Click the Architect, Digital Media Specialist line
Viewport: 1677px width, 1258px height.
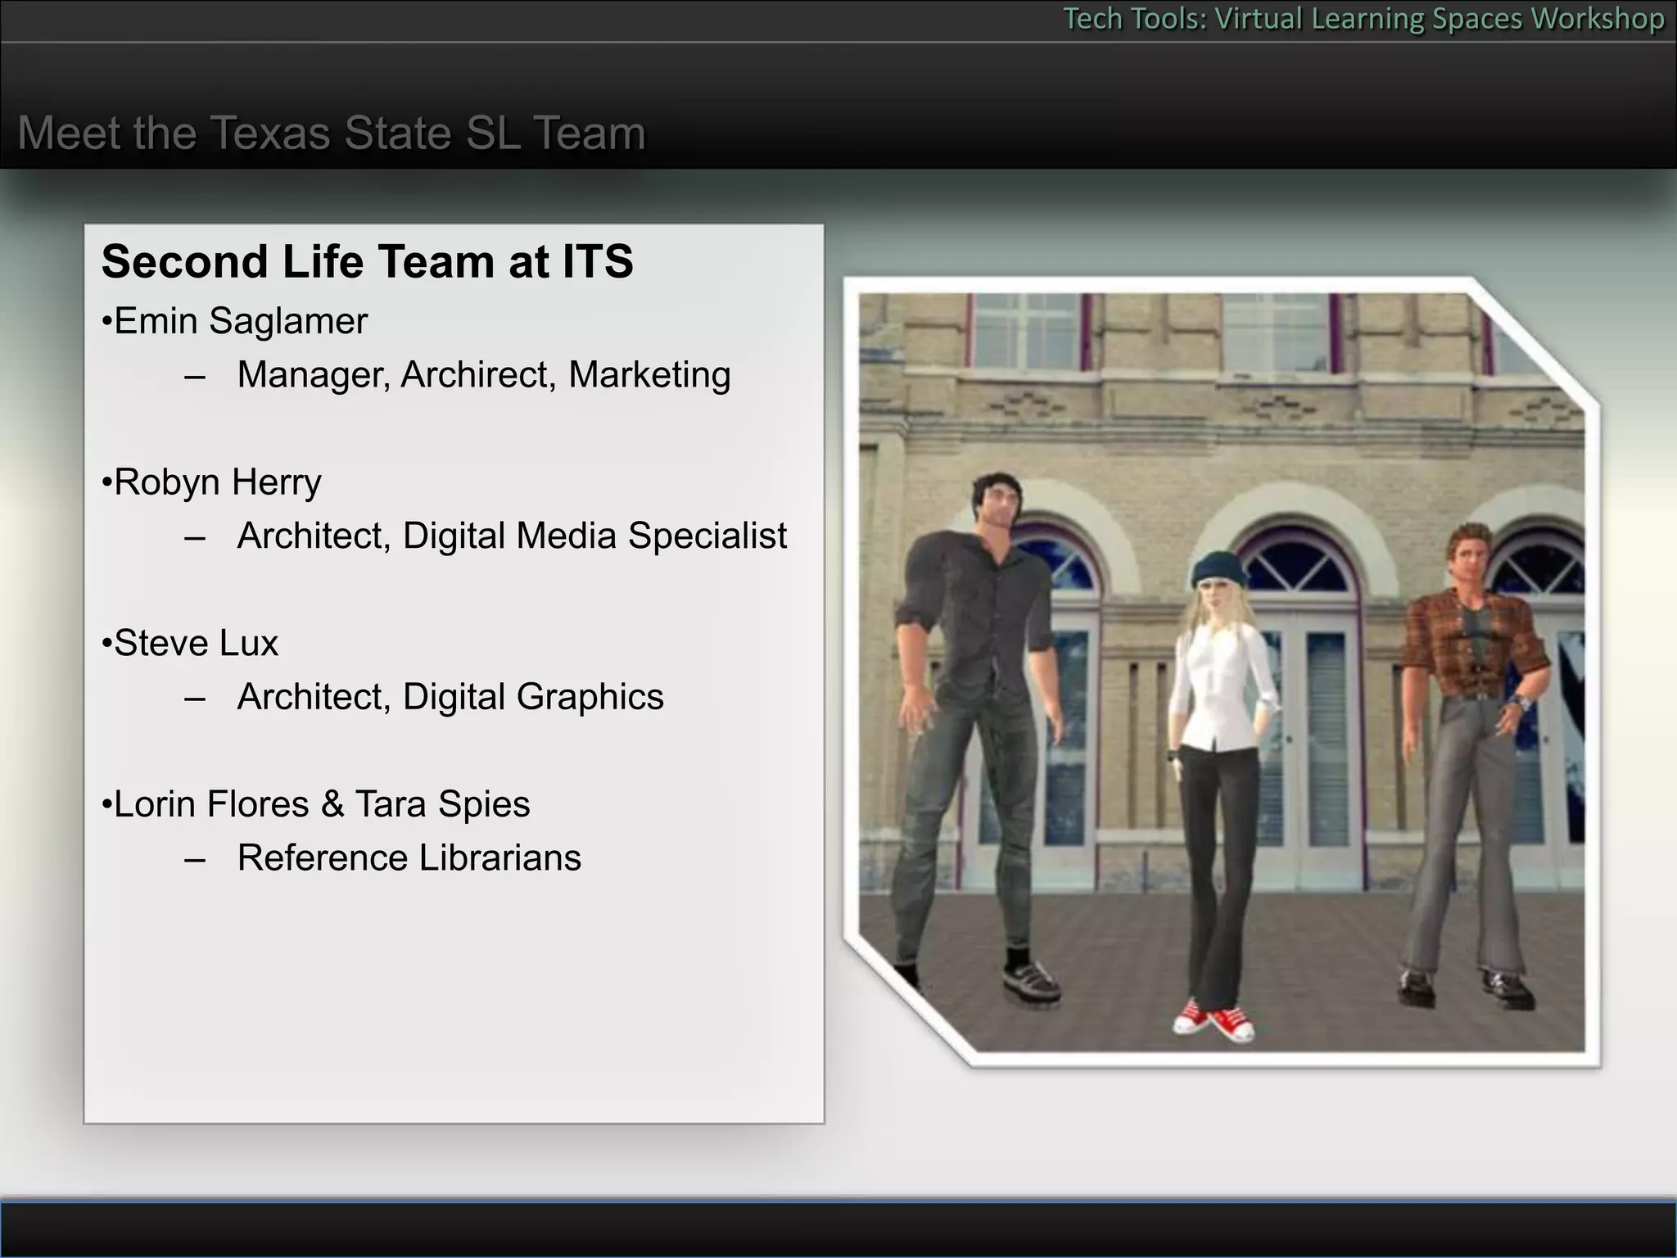(512, 536)
